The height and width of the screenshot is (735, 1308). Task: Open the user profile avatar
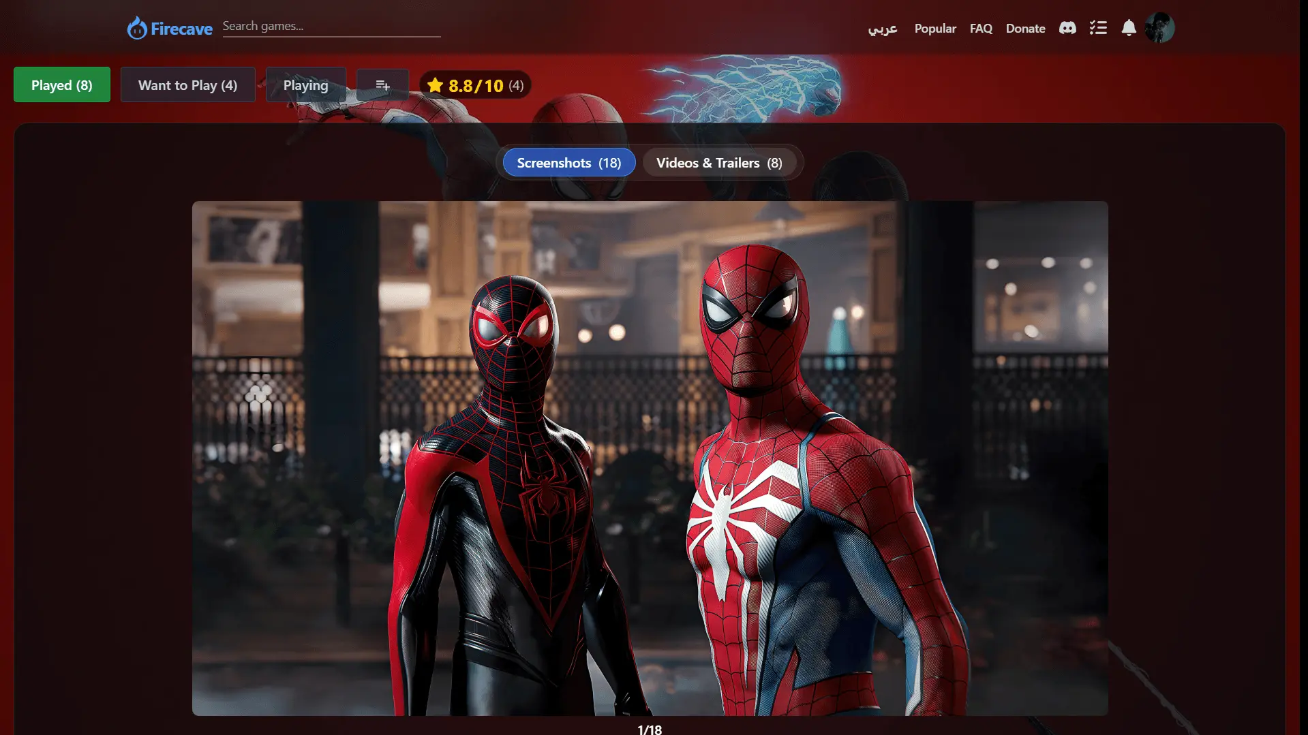(1159, 28)
